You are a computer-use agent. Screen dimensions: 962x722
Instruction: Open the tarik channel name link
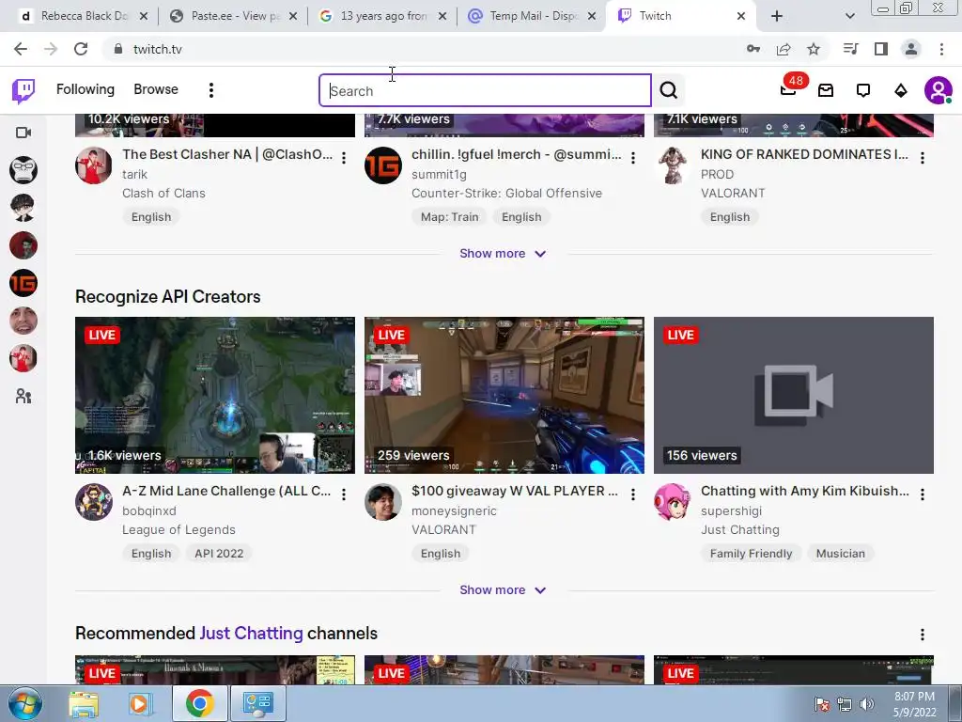point(134,174)
